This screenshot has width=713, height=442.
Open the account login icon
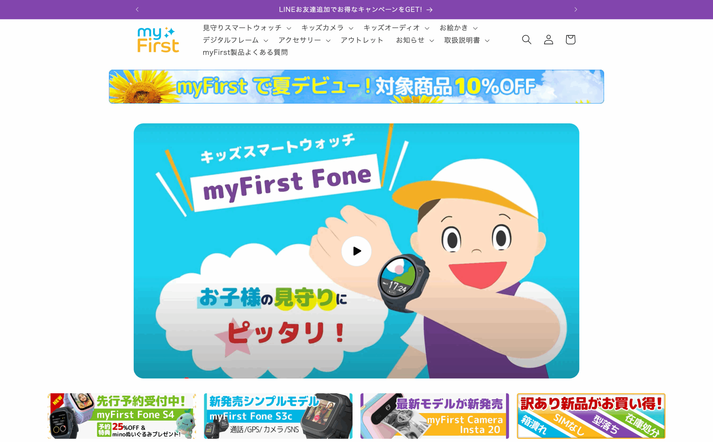tap(548, 39)
